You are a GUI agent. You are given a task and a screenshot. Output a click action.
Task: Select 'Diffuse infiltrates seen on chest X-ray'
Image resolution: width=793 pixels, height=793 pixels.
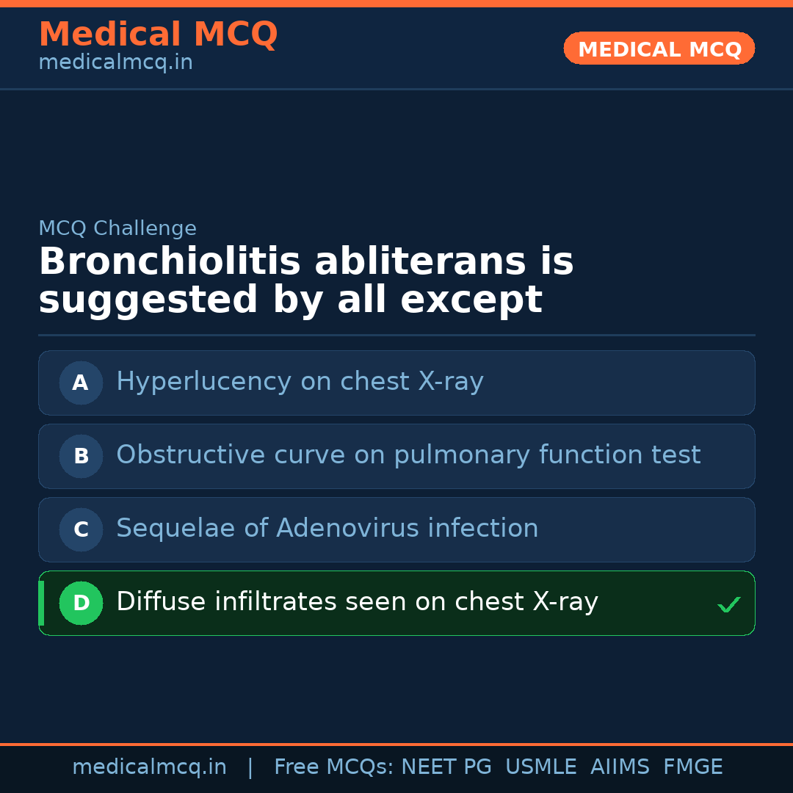coord(357,602)
